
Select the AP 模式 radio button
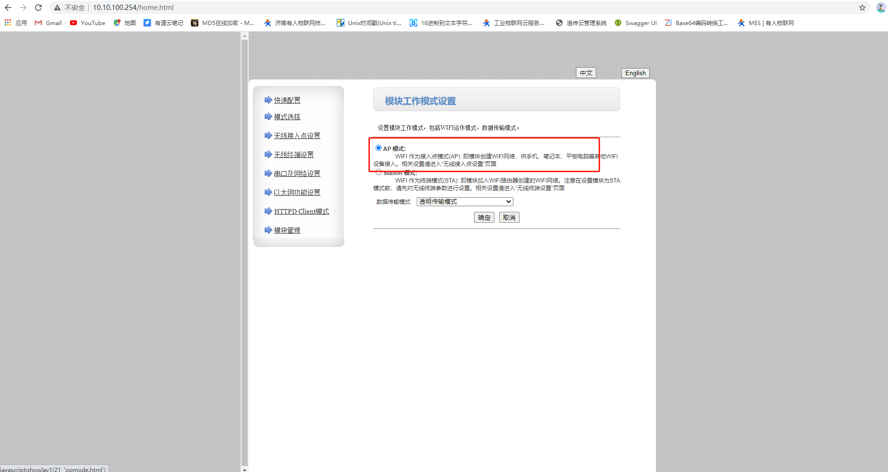coord(378,148)
